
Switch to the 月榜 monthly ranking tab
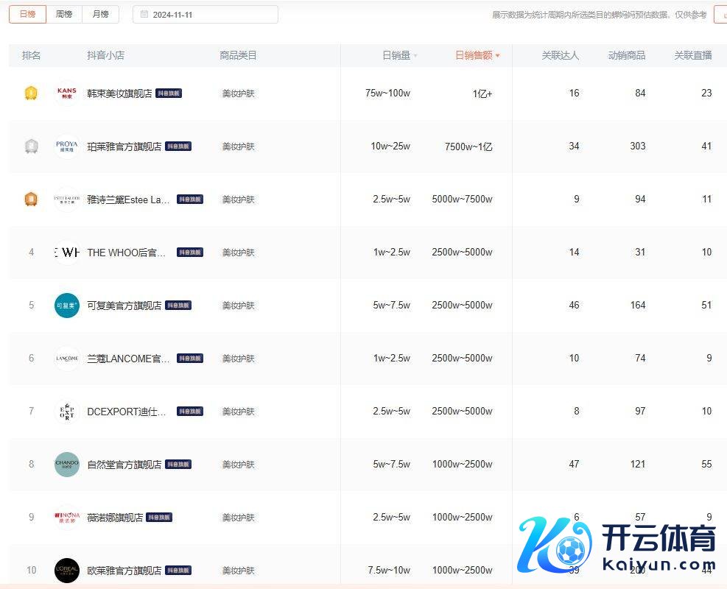100,15
